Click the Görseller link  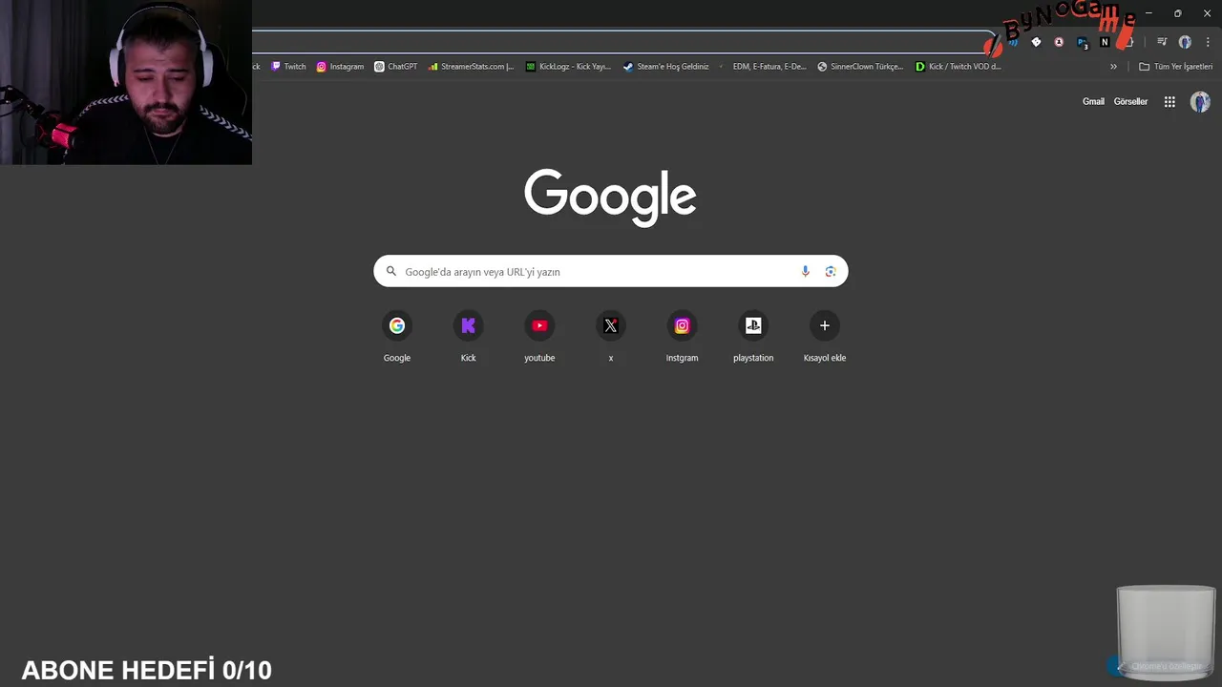[1130, 101]
